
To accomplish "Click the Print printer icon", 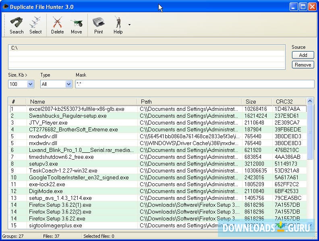I will pyautogui.click(x=98, y=23).
